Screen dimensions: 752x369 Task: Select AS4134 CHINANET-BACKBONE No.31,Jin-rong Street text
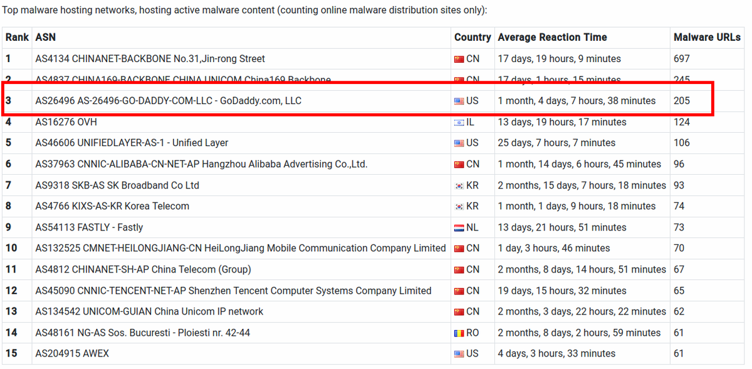(150, 59)
